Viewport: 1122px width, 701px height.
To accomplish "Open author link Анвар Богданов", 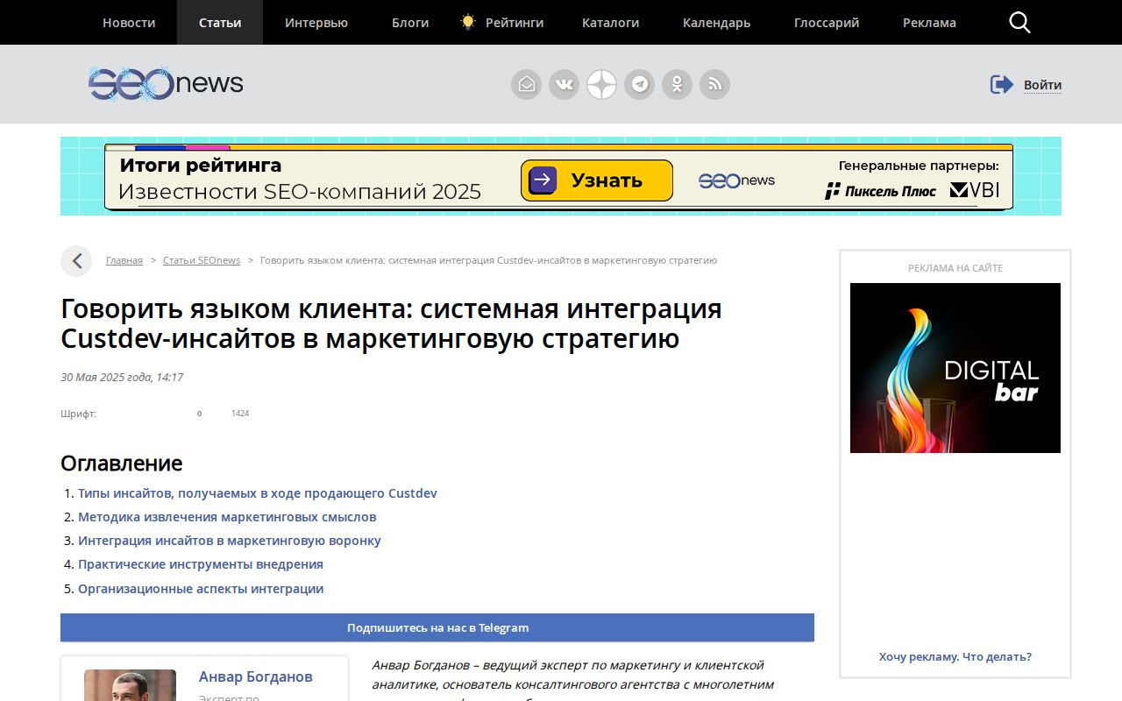I will (x=255, y=676).
